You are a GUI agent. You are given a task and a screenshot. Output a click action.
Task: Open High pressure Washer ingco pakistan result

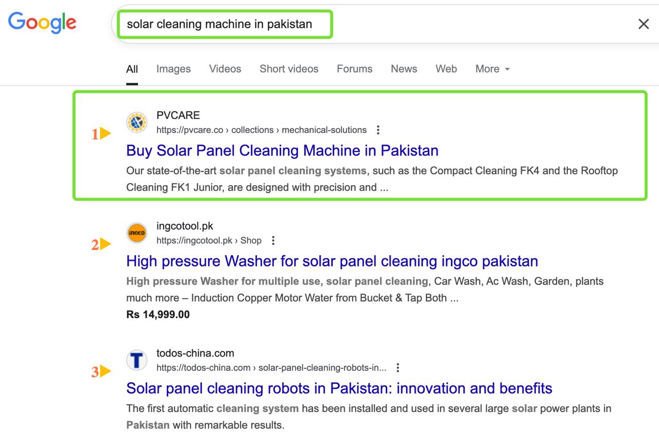click(x=332, y=261)
